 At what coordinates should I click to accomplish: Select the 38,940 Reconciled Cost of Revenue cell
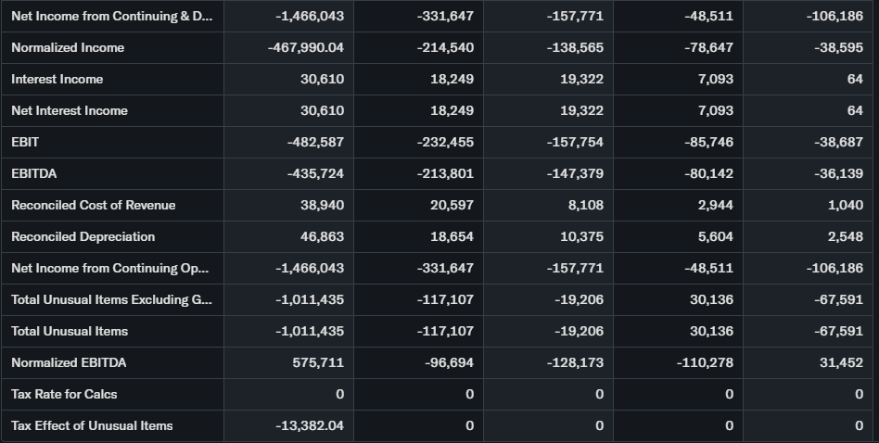(322, 205)
